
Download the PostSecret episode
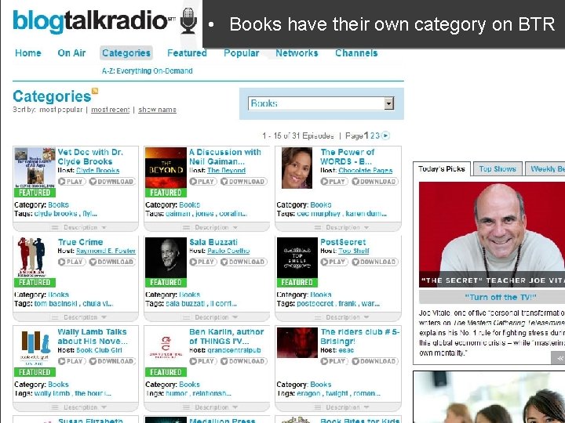[375, 262]
